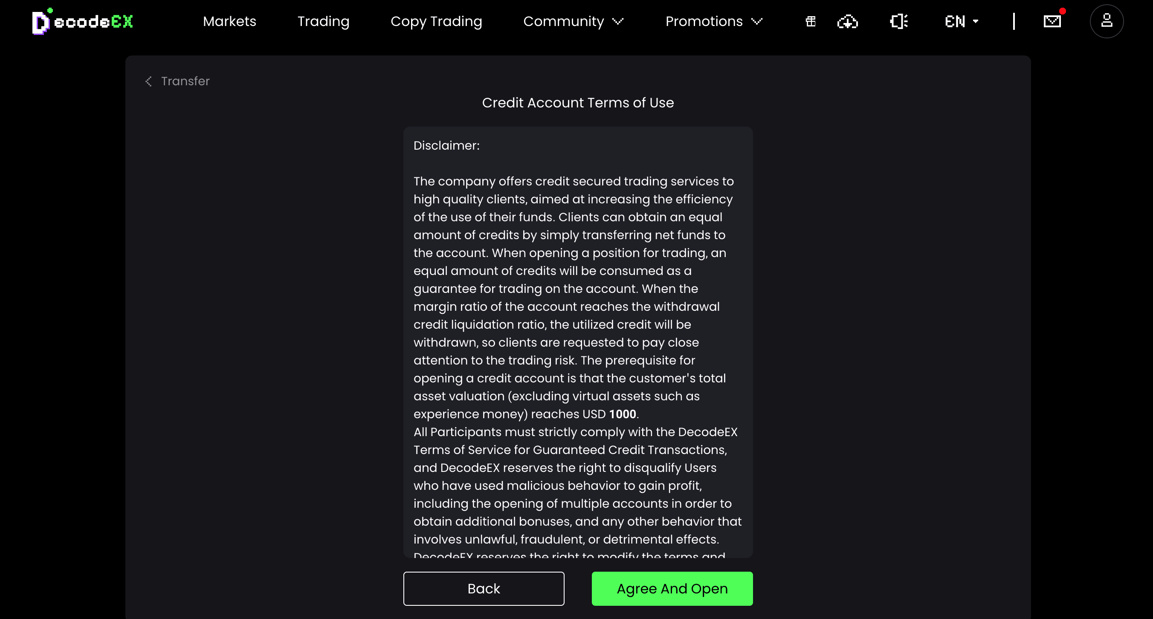
Task: Select Copy Trading in navigation
Action: (436, 21)
